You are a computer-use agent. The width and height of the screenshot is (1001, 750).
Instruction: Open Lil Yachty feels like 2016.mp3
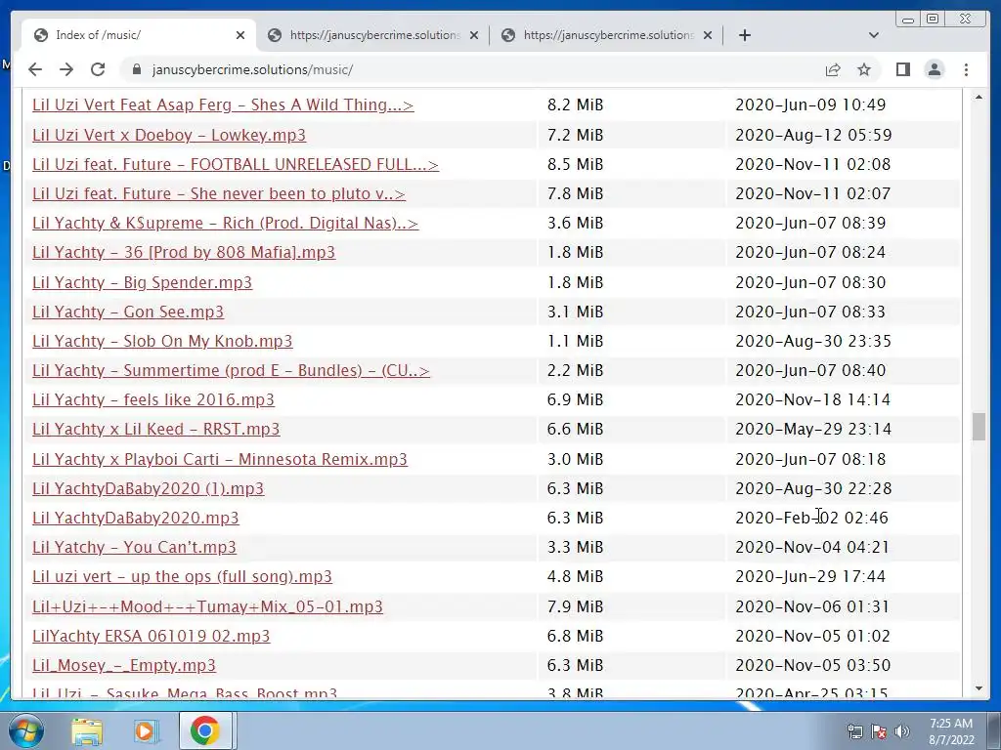[x=153, y=399]
